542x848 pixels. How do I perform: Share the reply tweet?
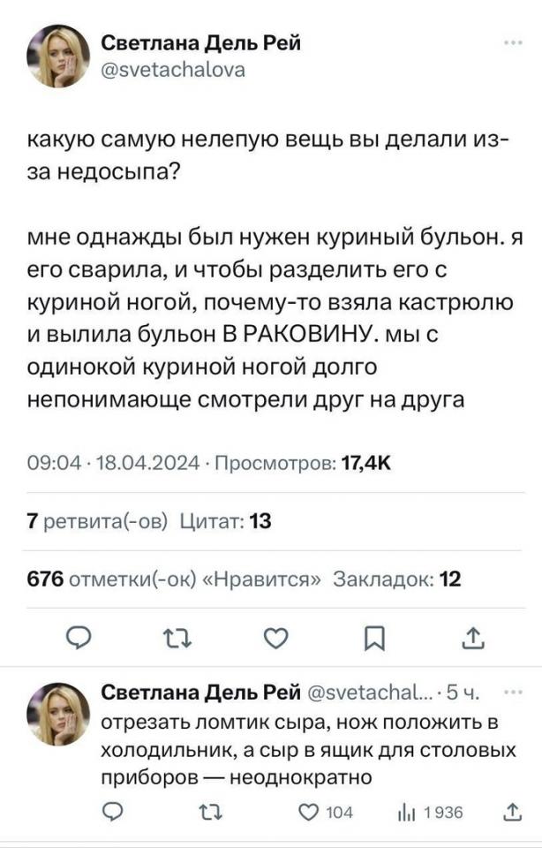point(512,812)
